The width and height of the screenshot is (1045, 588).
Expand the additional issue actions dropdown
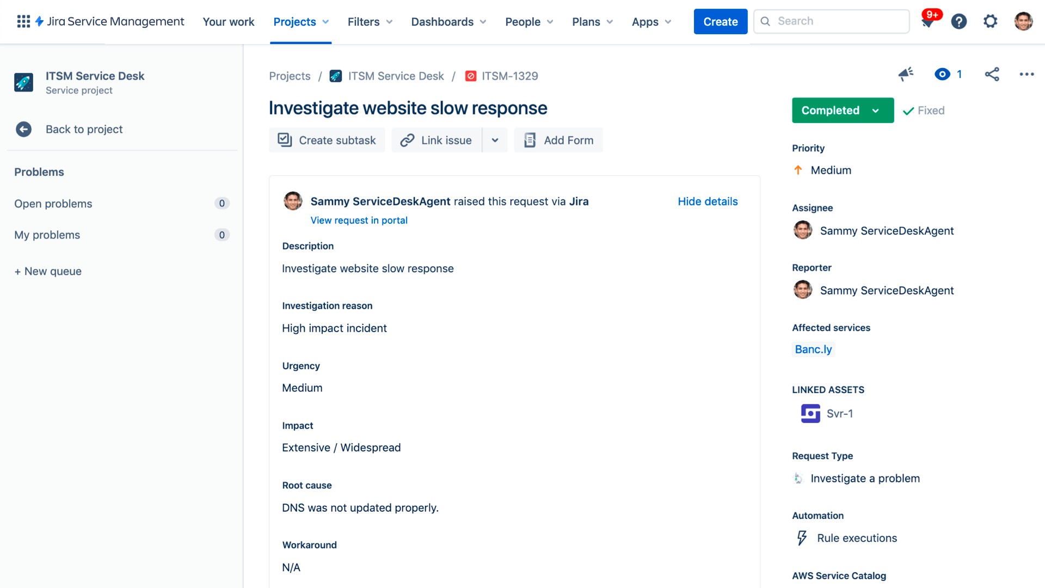point(1026,74)
